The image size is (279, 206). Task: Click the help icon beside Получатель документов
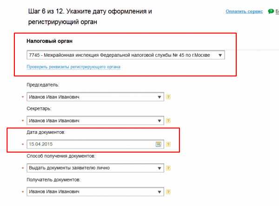[168, 191]
